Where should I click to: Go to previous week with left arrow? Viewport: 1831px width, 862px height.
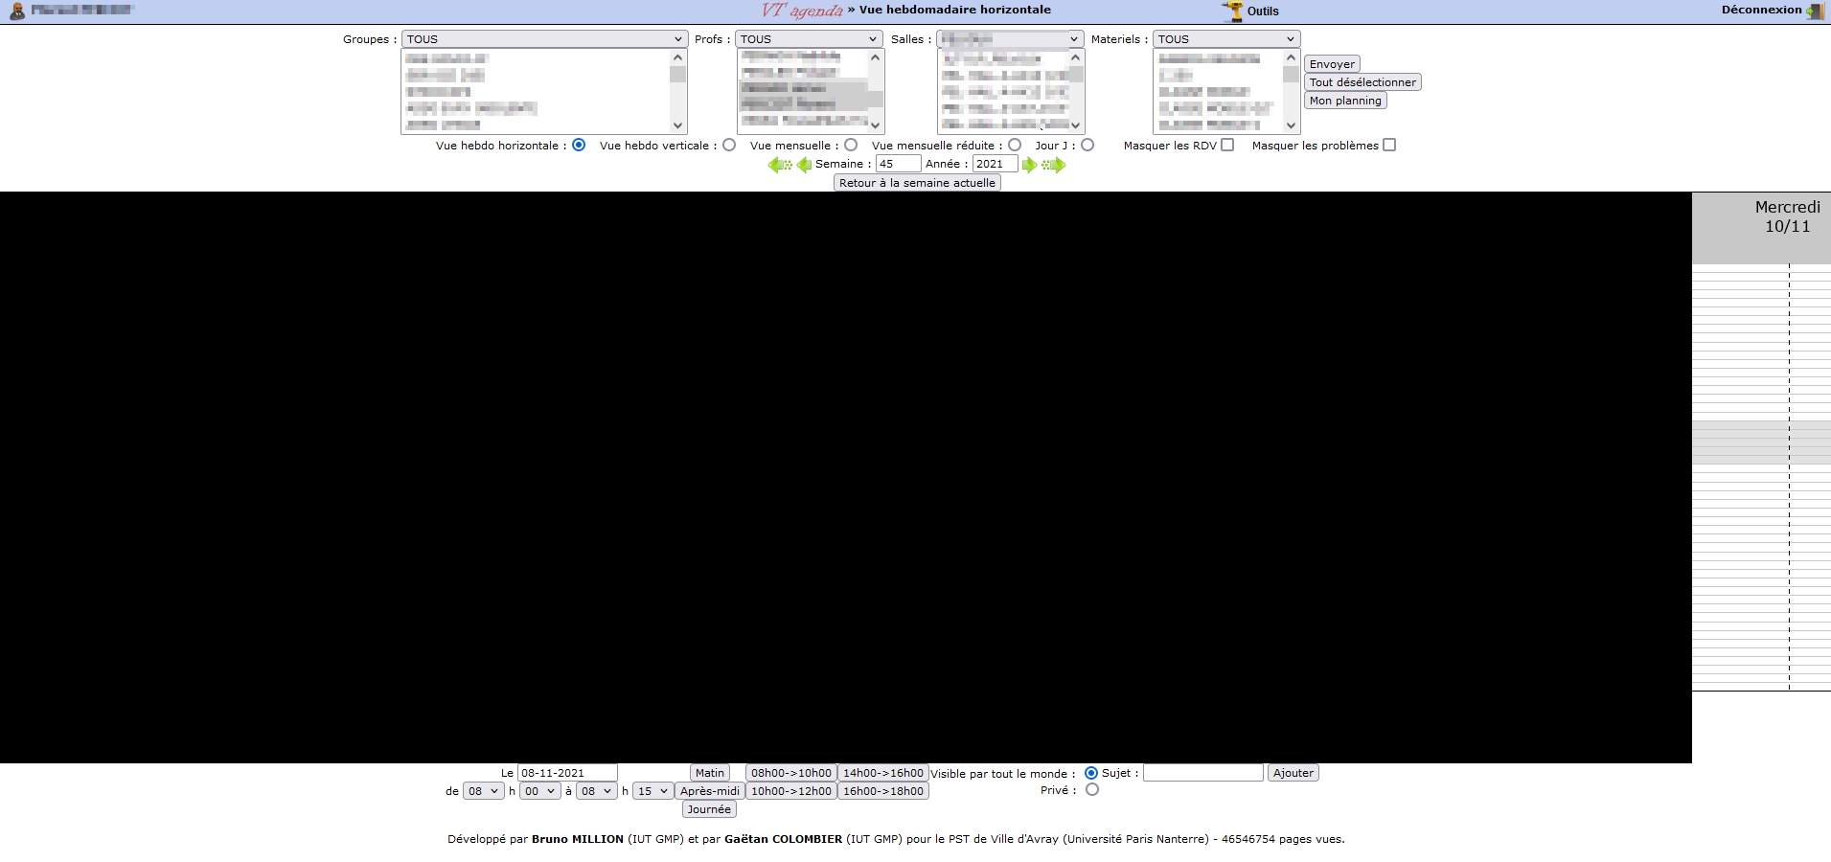804,165
